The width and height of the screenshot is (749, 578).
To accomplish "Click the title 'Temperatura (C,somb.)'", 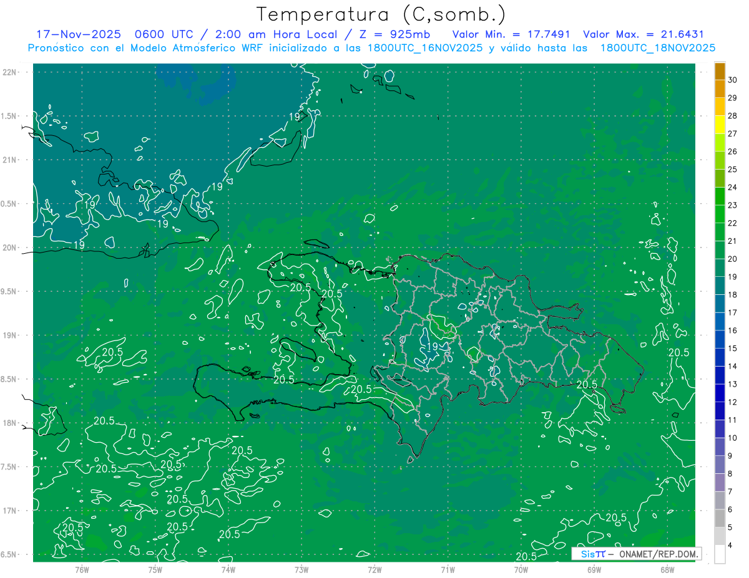I will coord(381,14).
